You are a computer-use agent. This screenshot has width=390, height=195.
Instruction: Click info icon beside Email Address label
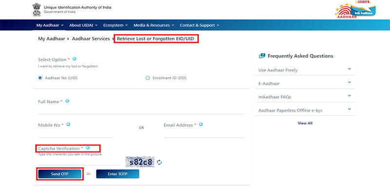pyautogui.click(x=201, y=124)
